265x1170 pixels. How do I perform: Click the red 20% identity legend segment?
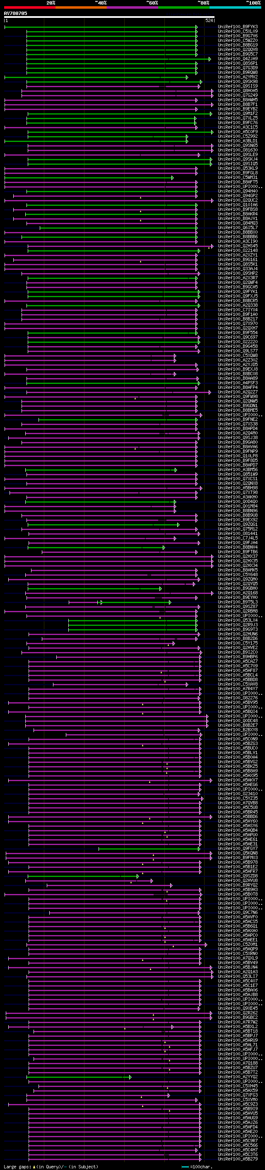(x=29, y=7)
